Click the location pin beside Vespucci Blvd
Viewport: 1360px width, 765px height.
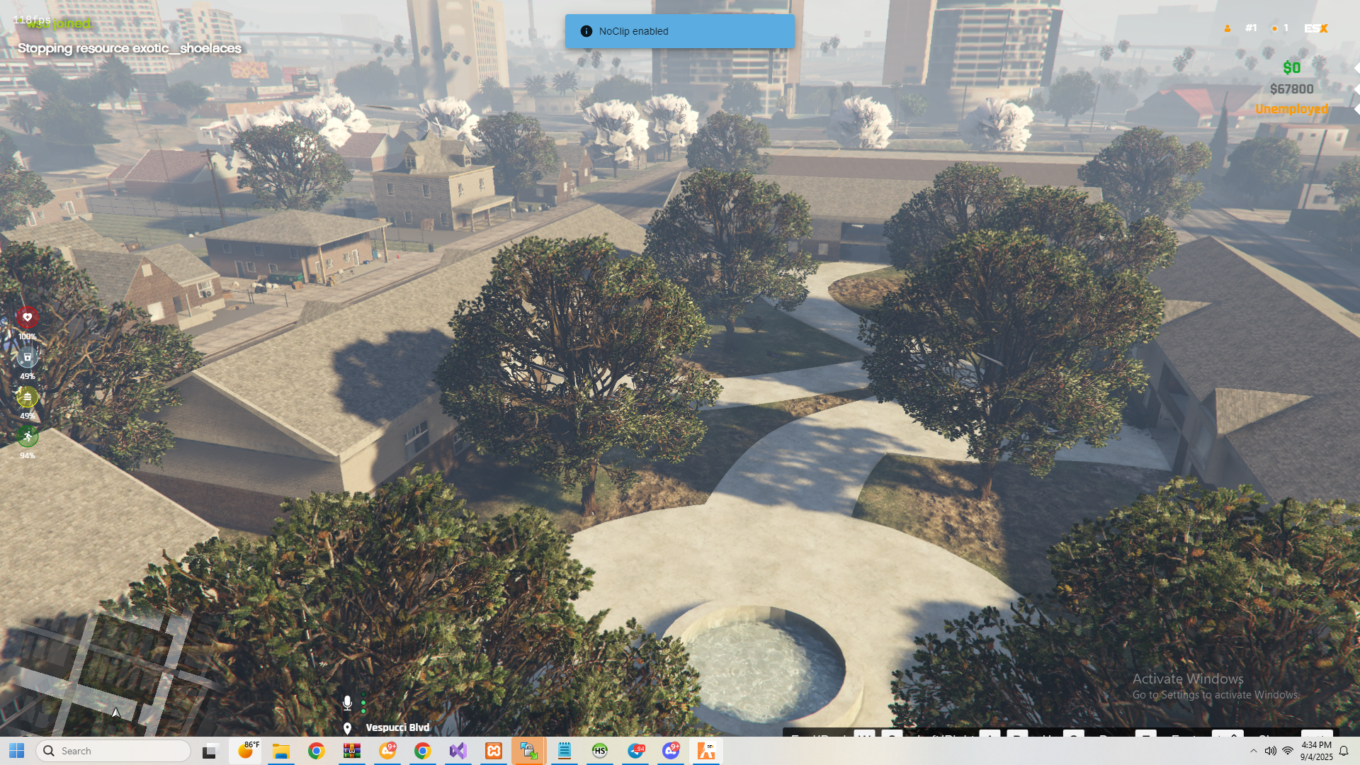pyautogui.click(x=347, y=728)
